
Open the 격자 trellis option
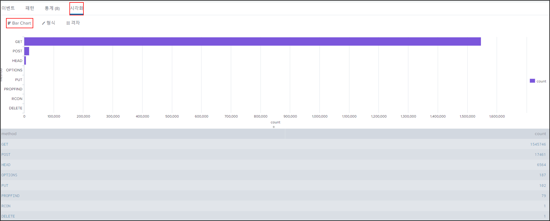pos(73,23)
